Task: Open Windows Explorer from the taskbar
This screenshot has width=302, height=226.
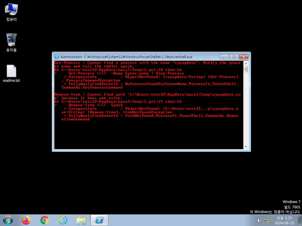Action: pos(81,220)
